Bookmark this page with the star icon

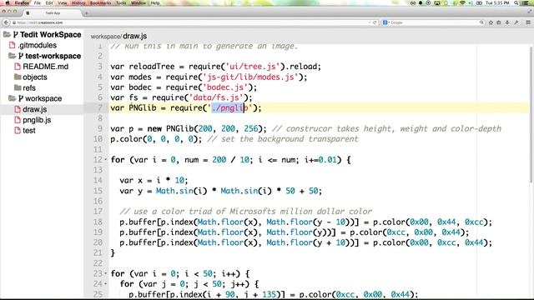491,22
